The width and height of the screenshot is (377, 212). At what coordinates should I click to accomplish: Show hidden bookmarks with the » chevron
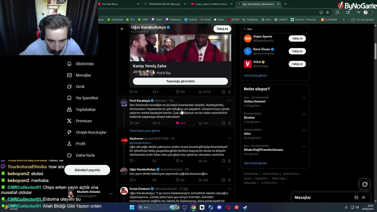(x=343, y=20)
